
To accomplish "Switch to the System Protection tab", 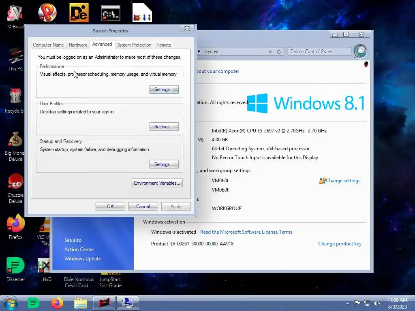I will click(134, 45).
